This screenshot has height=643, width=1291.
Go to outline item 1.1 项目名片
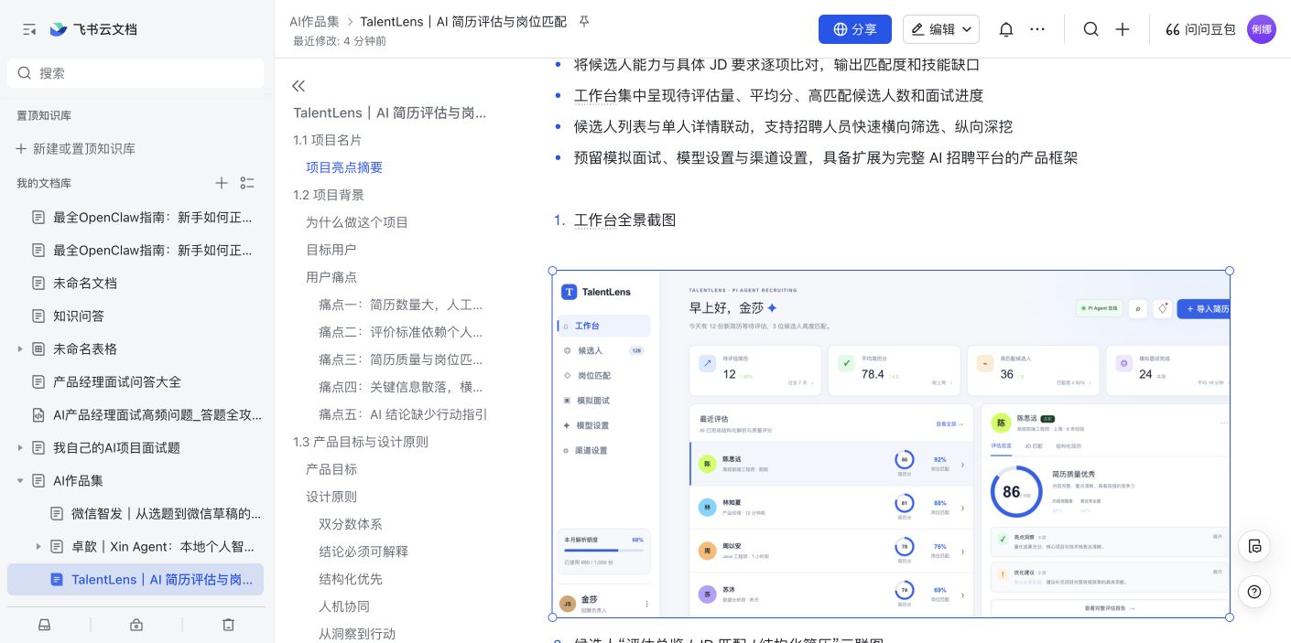point(328,140)
